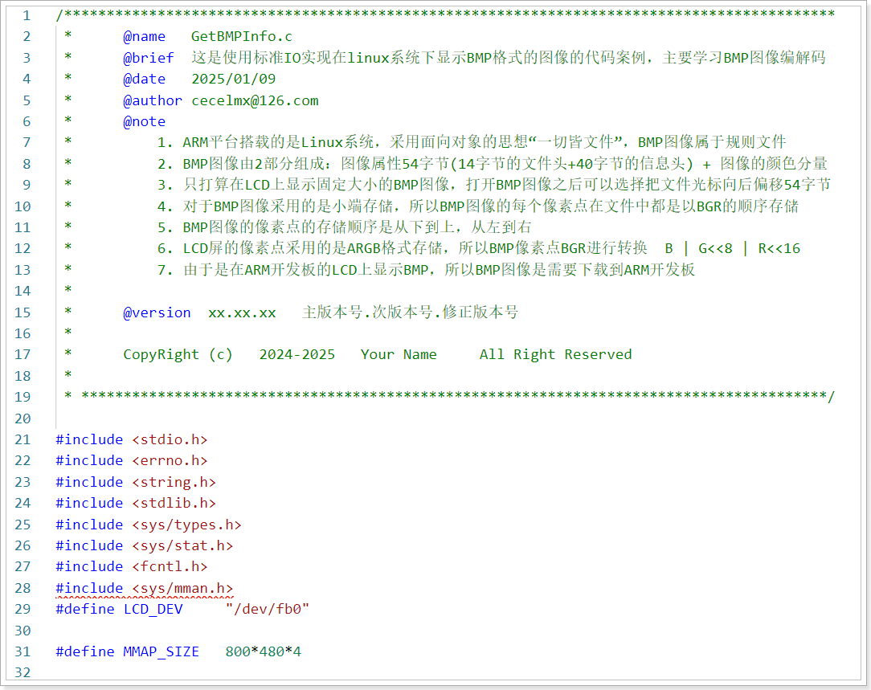Click the LCD_DEV macro name
871x690 pixels.
pyautogui.click(x=153, y=610)
